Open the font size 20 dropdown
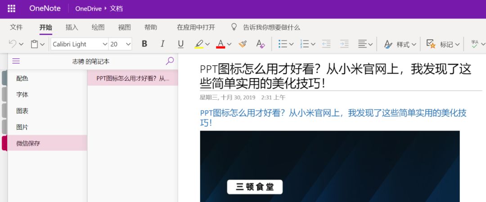This screenshot has height=202, width=486. tap(128, 44)
